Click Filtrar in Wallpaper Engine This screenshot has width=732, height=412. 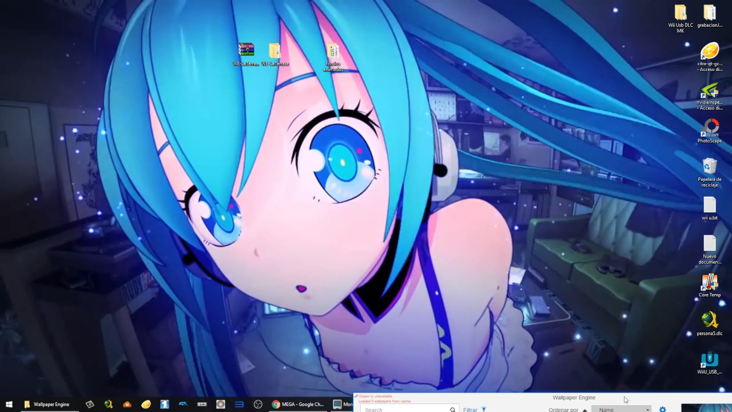(470, 410)
